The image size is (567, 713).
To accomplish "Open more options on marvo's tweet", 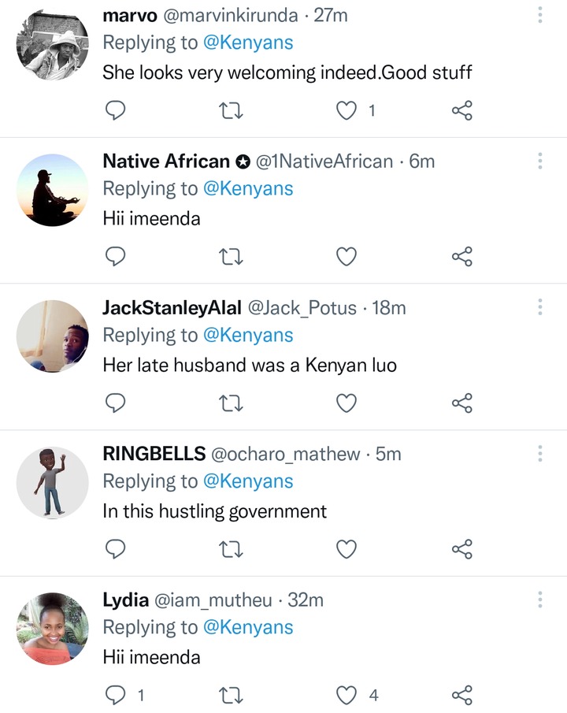I will click(540, 15).
